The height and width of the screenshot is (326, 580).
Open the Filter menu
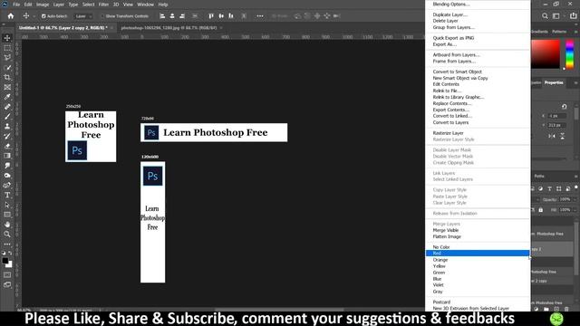103,5
